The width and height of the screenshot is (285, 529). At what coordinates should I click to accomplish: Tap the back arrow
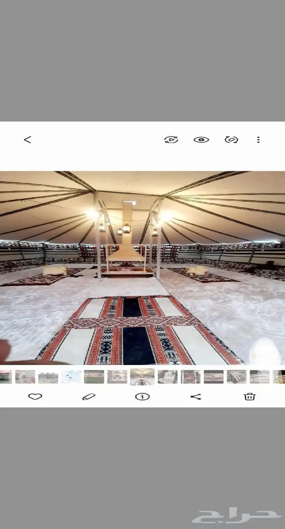27,139
